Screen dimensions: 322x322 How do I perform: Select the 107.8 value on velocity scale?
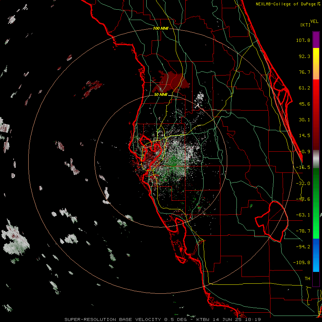303,40
